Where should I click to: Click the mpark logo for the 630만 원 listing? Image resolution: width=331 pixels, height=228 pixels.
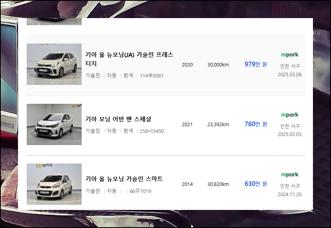coord(290,175)
